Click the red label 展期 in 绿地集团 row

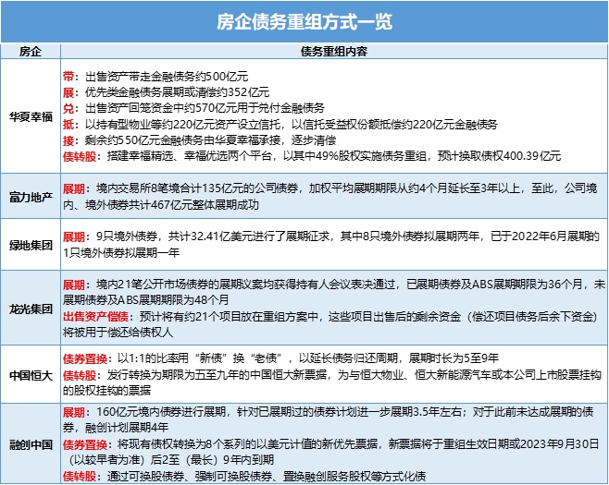(74, 236)
